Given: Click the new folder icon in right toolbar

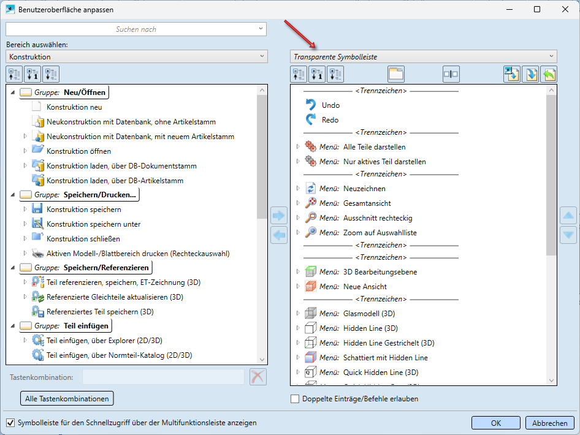Looking at the screenshot, I should 396,74.
